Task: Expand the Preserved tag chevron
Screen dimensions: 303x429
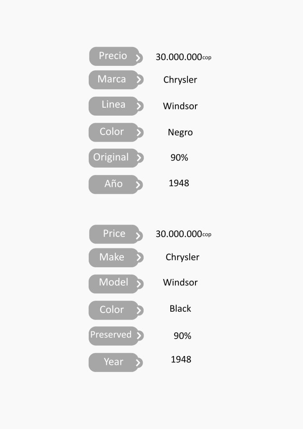Action: 139,336
